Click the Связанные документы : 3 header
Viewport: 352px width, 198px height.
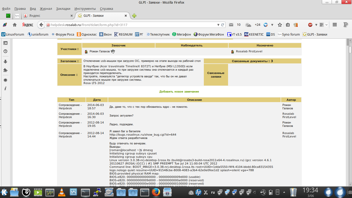[x=252, y=61]
